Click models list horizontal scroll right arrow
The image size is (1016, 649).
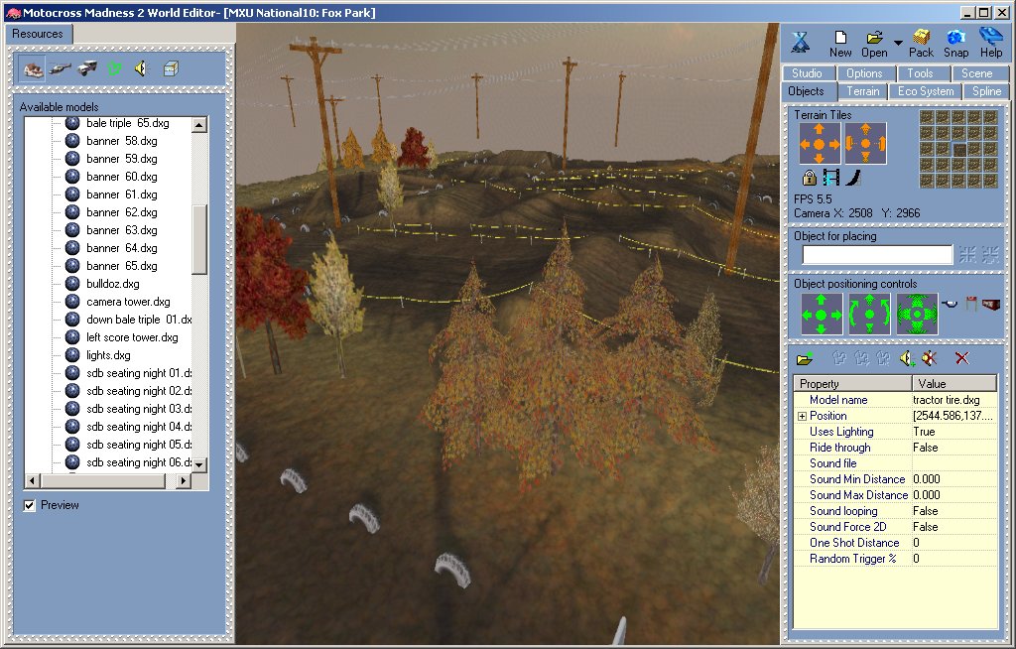184,480
